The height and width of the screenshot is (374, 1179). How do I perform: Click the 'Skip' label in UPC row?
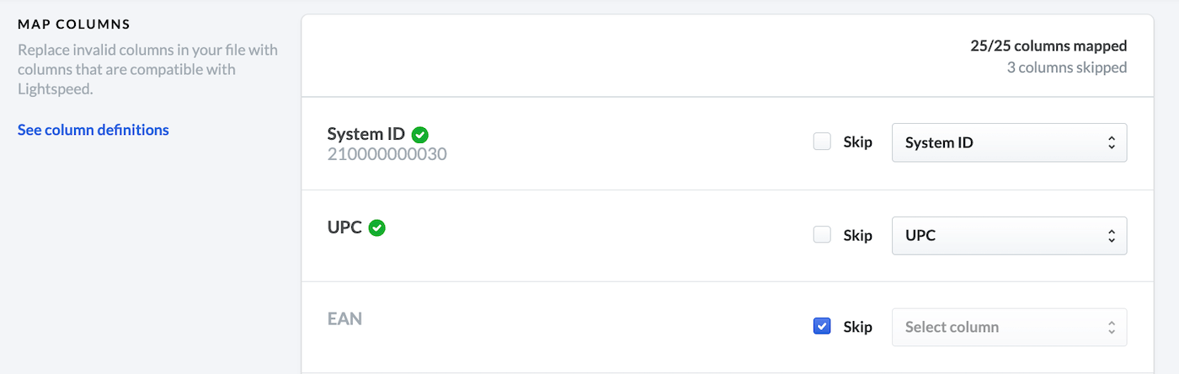(857, 236)
